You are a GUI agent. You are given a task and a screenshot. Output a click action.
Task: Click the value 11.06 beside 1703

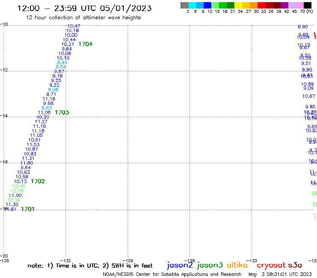[x=44, y=112]
